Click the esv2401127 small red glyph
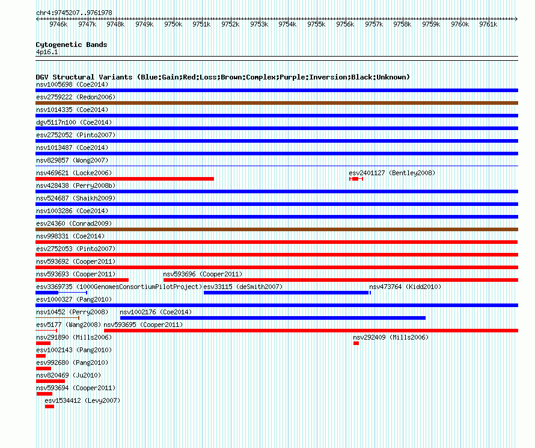 pos(356,179)
